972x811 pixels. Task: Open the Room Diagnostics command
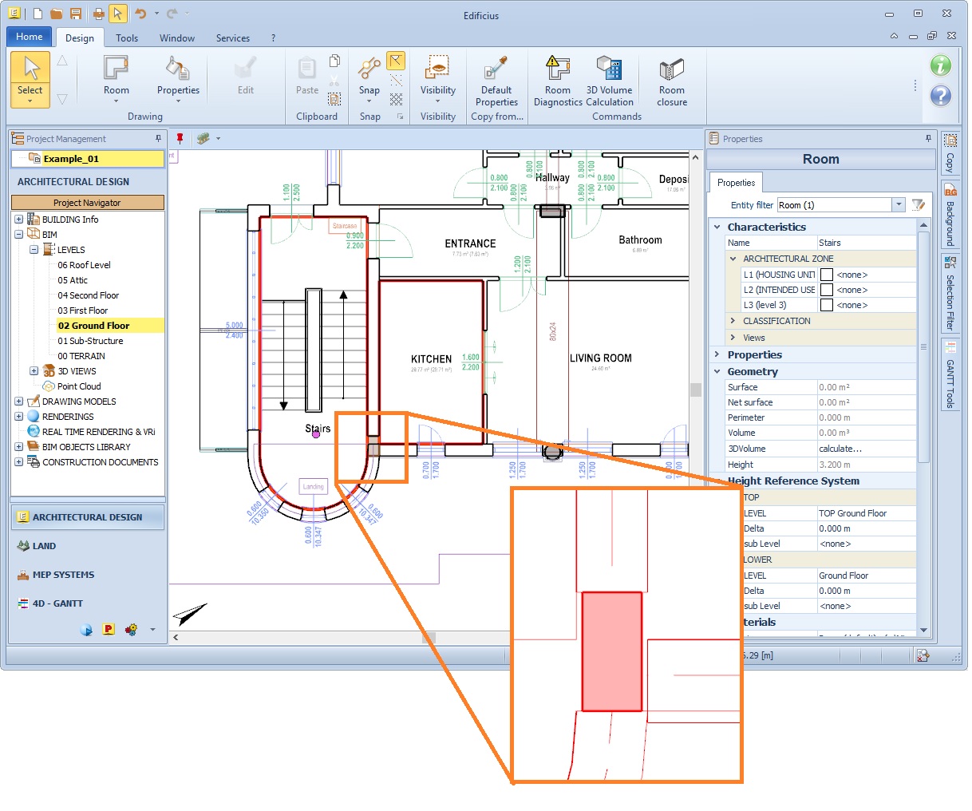pyautogui.click(x=557, y=69)
